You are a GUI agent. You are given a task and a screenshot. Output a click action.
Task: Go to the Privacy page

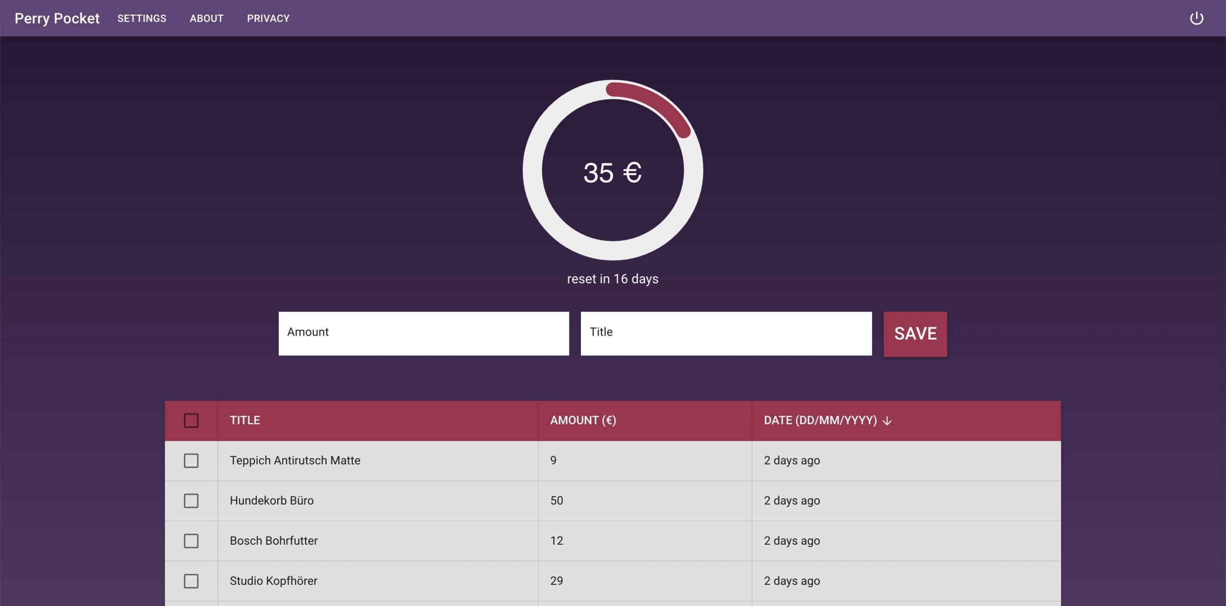(268, 18)
